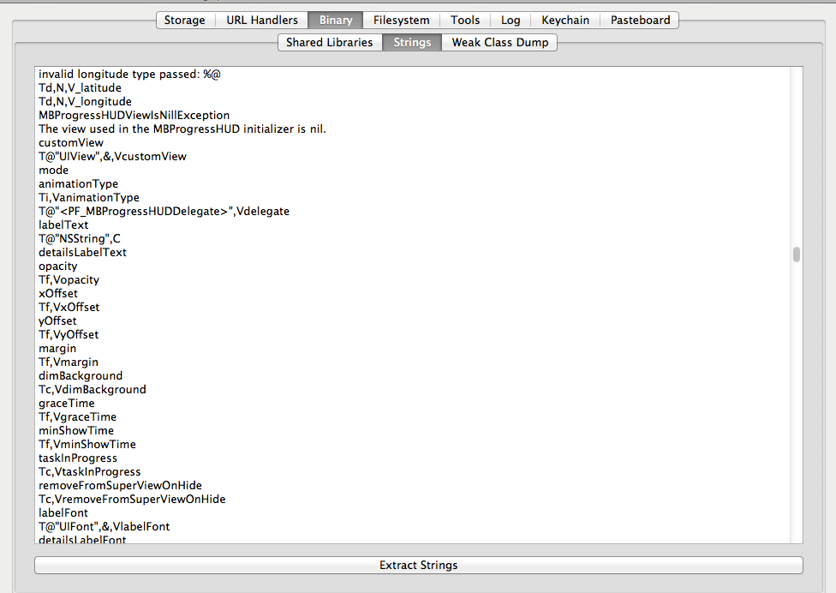Click the Strings sub-tab
This screenshot has width=836, height=593.
point(412,42)
